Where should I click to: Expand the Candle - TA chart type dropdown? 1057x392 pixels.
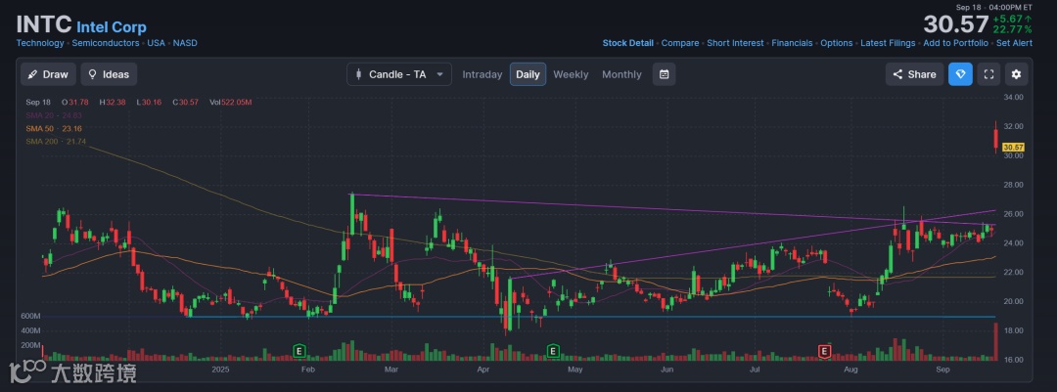[x=399, y=74]
